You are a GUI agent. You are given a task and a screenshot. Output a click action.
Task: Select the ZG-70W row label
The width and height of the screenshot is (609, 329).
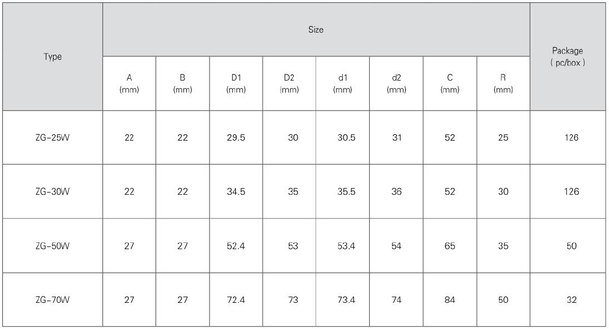tap(52, 300)
